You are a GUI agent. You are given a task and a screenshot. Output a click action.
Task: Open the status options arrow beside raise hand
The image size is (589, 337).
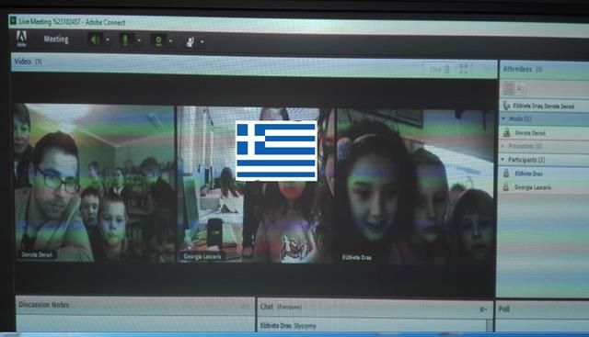[x=202, y=41]
